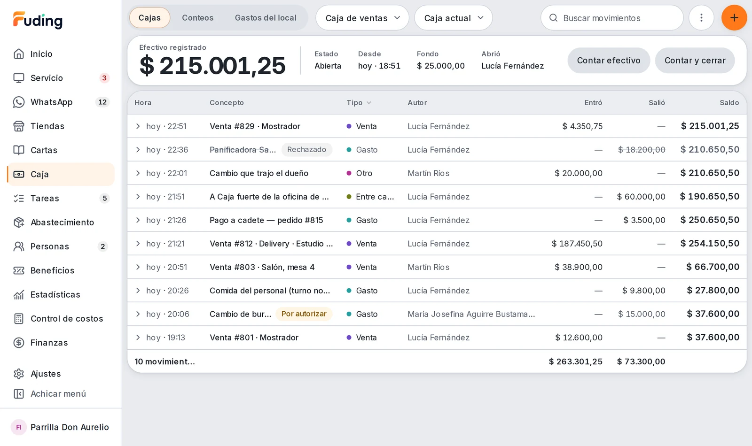
Task: Open Ajustes settings
Action: [x=61, y=374]
